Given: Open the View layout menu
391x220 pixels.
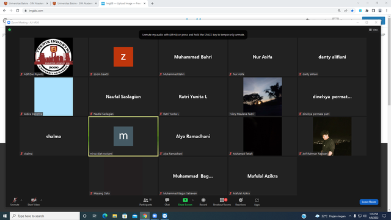Looking at the screenshot, I should (373, 30).
